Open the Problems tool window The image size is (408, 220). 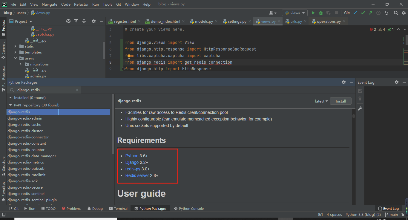click(71, 209)
